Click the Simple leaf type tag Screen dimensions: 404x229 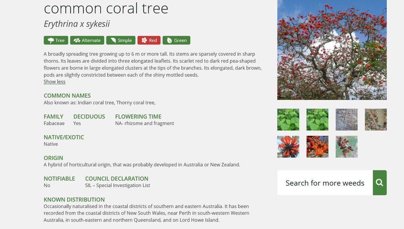click(x=121, y=40)
